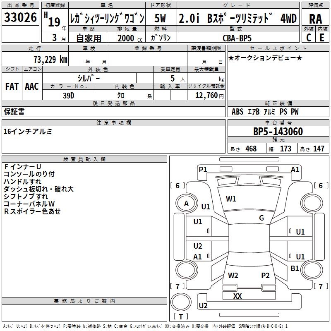The image size is (331, 331).
Task: Click the B1 mark near the rear wheel
Action: [295, 269]
